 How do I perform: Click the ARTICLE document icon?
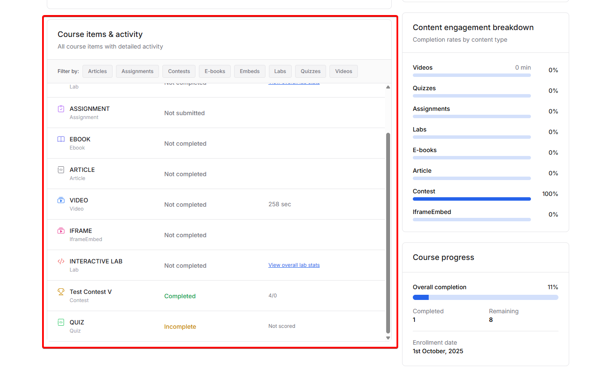point(61,170)
